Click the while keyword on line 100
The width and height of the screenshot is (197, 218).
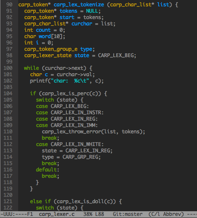(31, 68)
